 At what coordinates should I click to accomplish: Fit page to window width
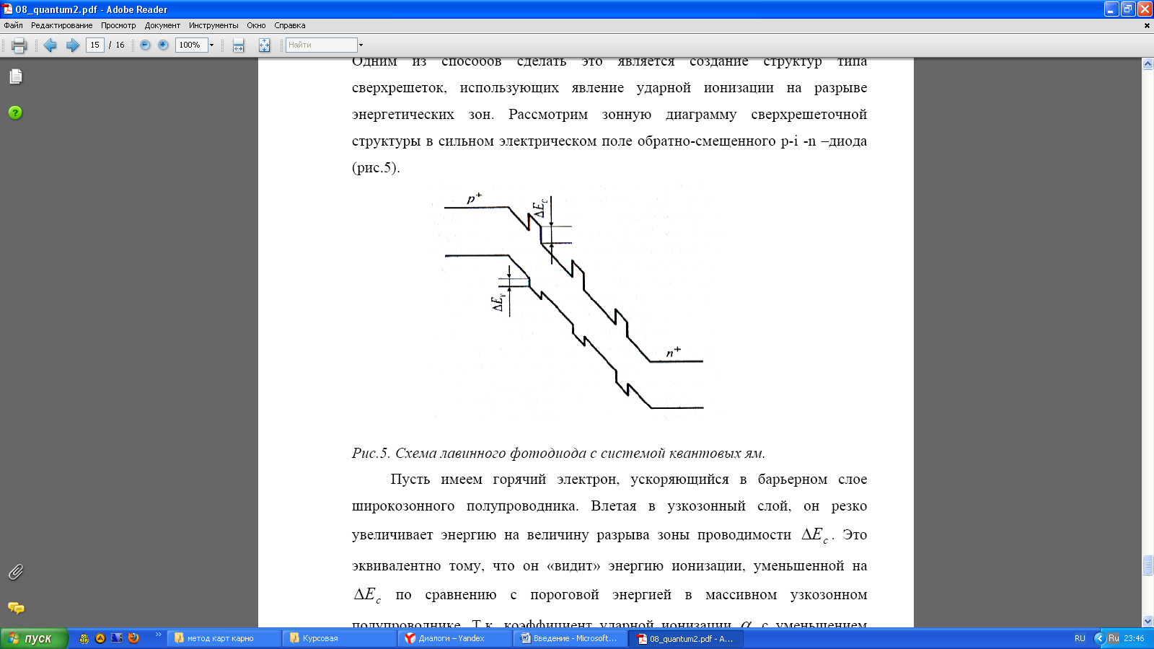click(238, 45)
